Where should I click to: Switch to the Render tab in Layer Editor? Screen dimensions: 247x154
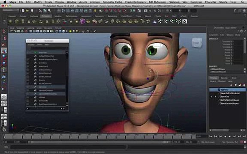click(x=224, y=78)
